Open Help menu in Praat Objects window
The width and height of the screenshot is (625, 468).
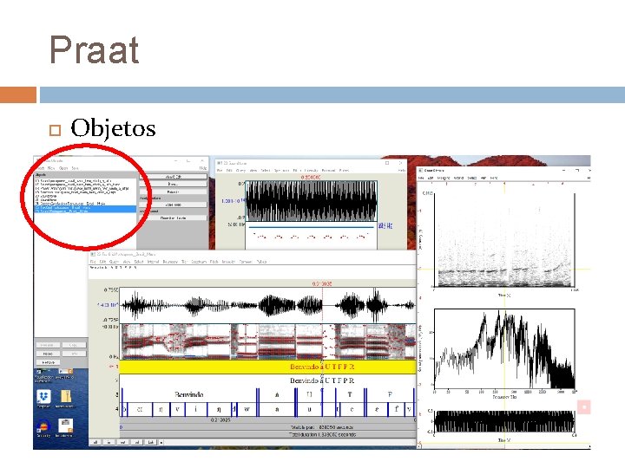(203, 168)
